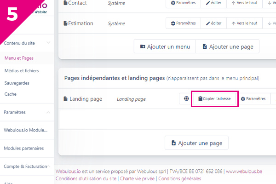Add a page under Pages indépendantes section
276x184 pixels.
point(196,143)
